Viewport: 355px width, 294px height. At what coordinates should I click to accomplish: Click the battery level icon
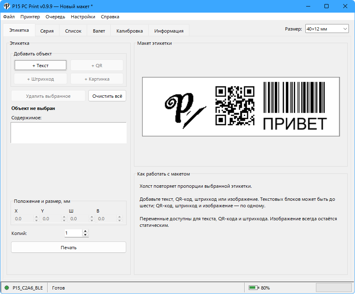tap(254, 287)
